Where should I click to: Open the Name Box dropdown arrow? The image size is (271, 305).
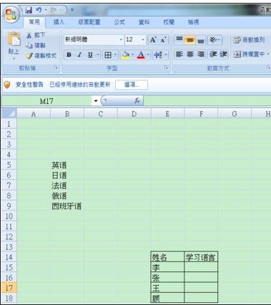(96, 101)
